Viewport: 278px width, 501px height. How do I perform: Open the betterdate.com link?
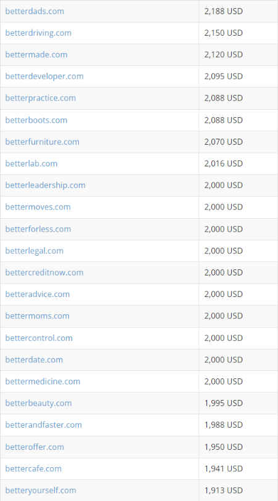34,360
